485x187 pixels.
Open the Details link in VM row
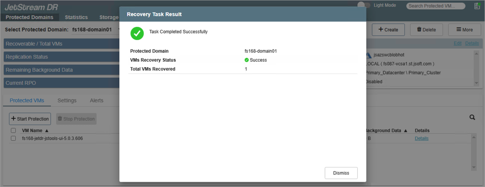[421, 138]
